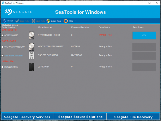Open Seagate Secure Solutions
161x121 pixels.
(x=80, y=117)
